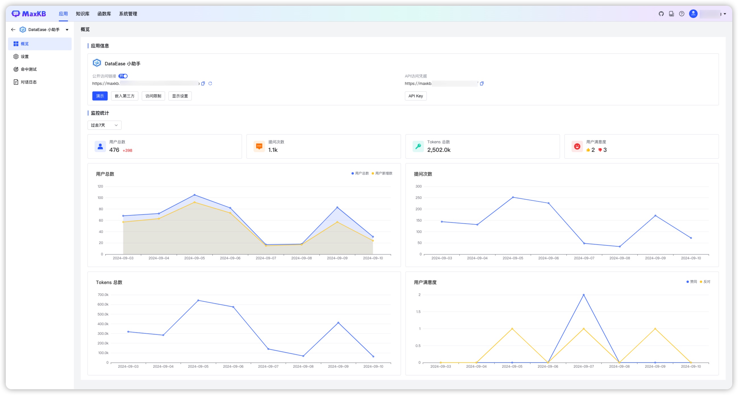Click the help question mark icon

(x=681, y=14)
